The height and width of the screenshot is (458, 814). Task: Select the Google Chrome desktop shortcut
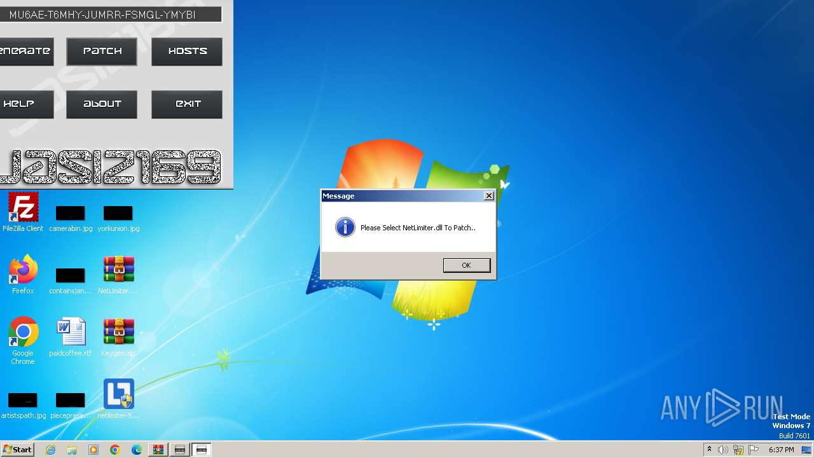[x=23, y=341]
